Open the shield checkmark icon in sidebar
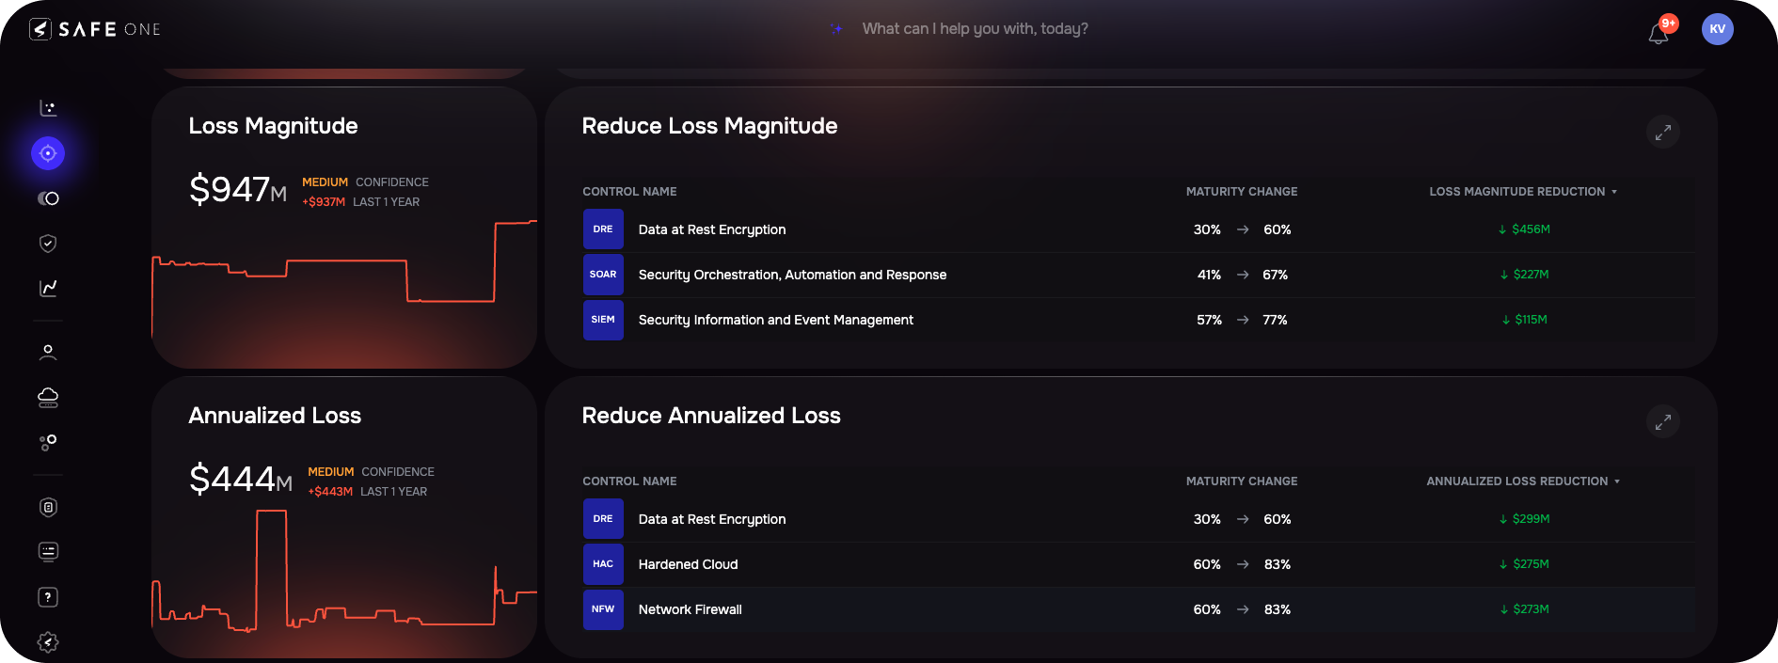 48,244
